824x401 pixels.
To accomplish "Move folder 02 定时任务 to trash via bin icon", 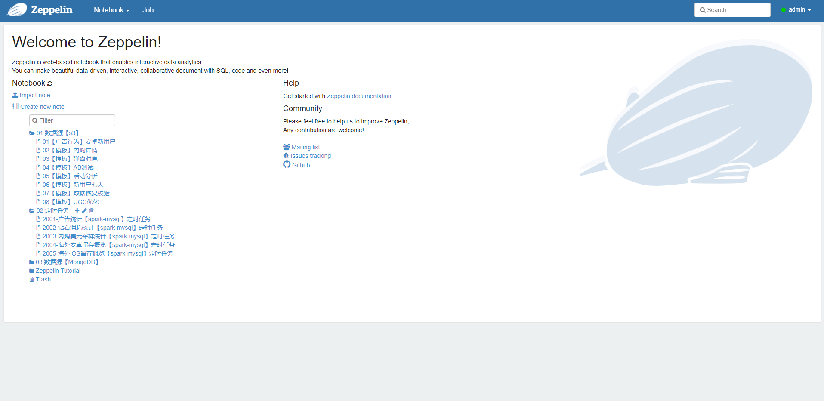I will (x=91, y=210).
